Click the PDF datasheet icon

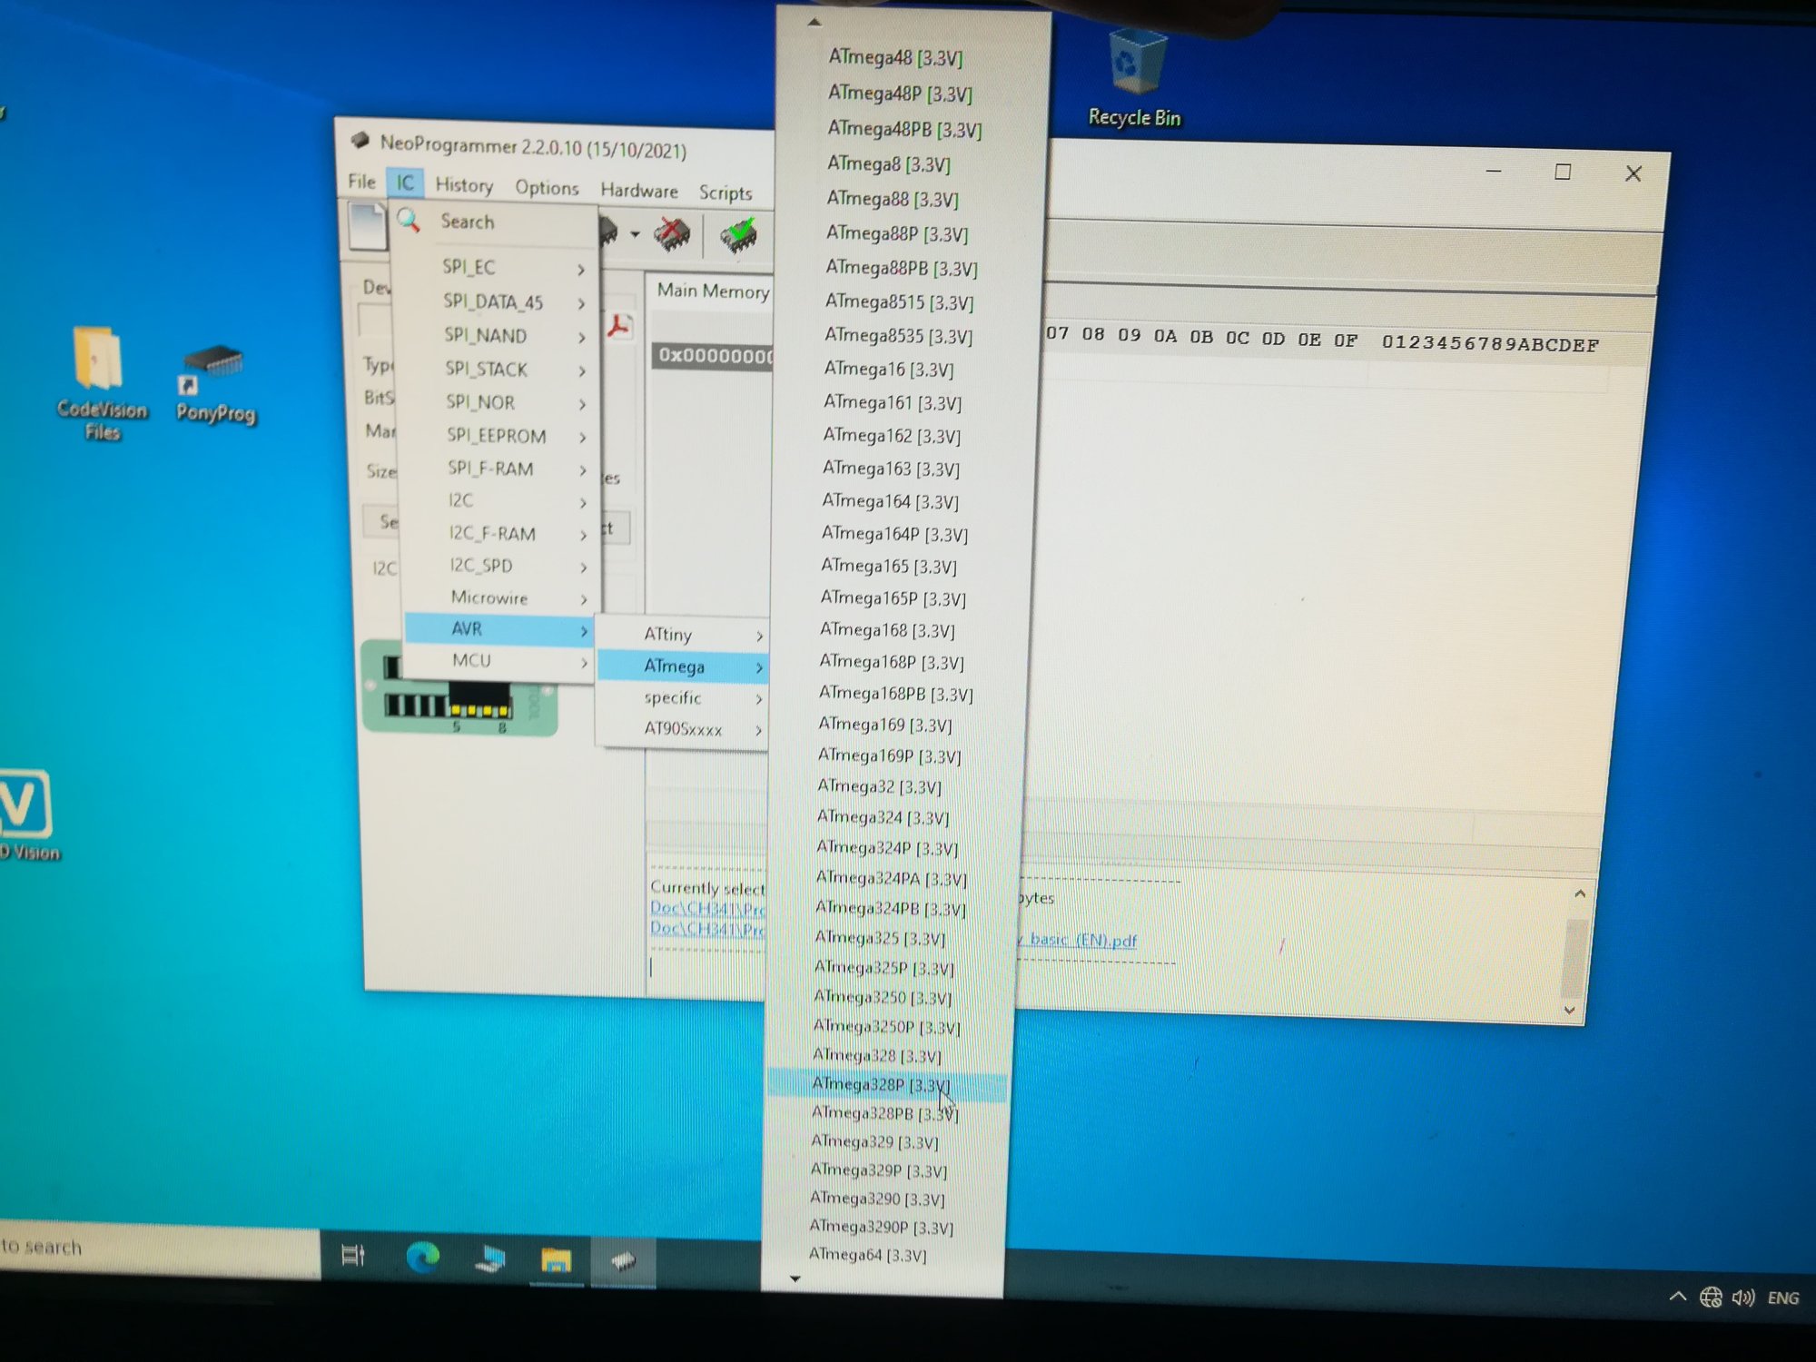click(620, 326)
